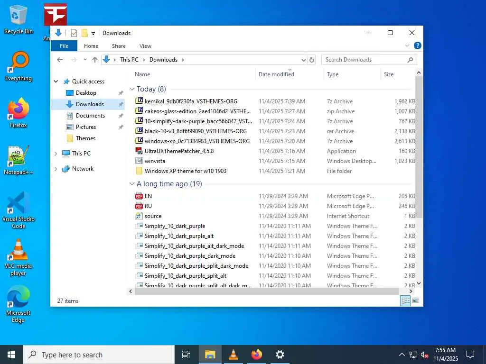Viewport: 486px width, 364px height.
Task: Click the vertical scrollbar down arrow
Action: (419, 283)
